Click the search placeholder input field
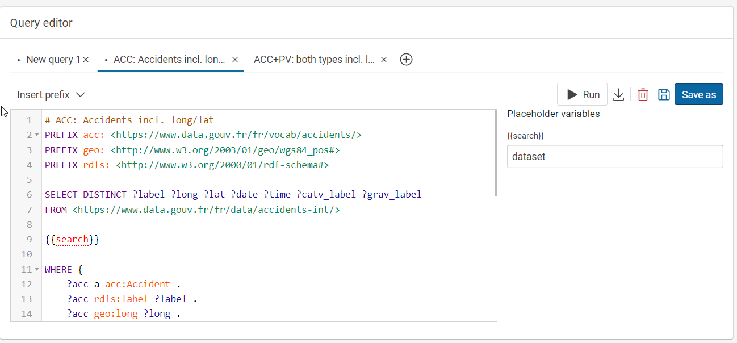737x343 pixels. pyautogui.click(x=614, y=157)
